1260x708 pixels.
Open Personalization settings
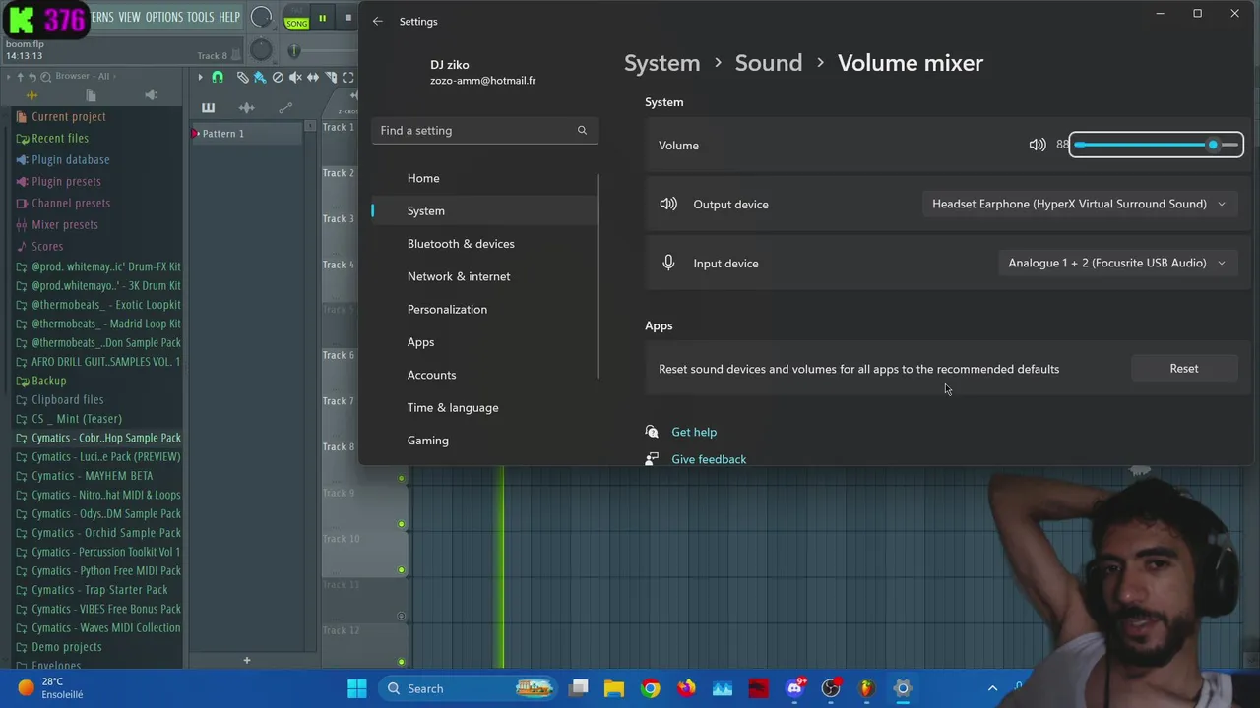click(447, 309)
